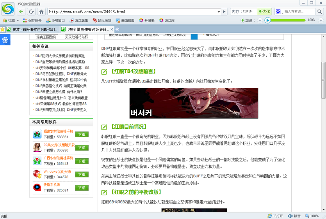Download 广西农村信用社手机 app
Viewport: 326px width, 219px height.
coord(82,161)
